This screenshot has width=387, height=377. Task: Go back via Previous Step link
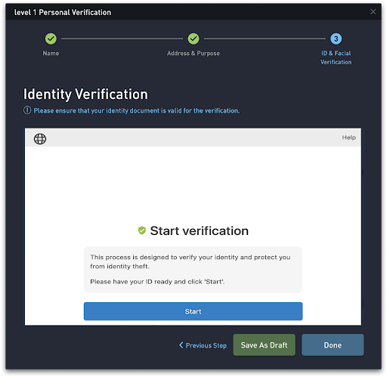point(203,345)
